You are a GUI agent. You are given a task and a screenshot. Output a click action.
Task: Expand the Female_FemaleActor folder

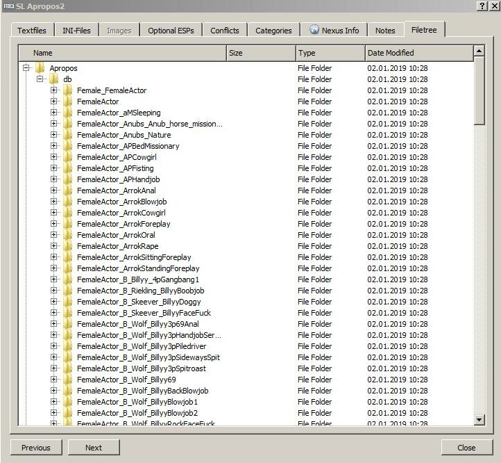click(x=53, y=90)
